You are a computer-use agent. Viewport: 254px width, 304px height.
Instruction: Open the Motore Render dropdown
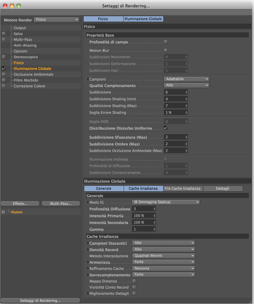56,20
